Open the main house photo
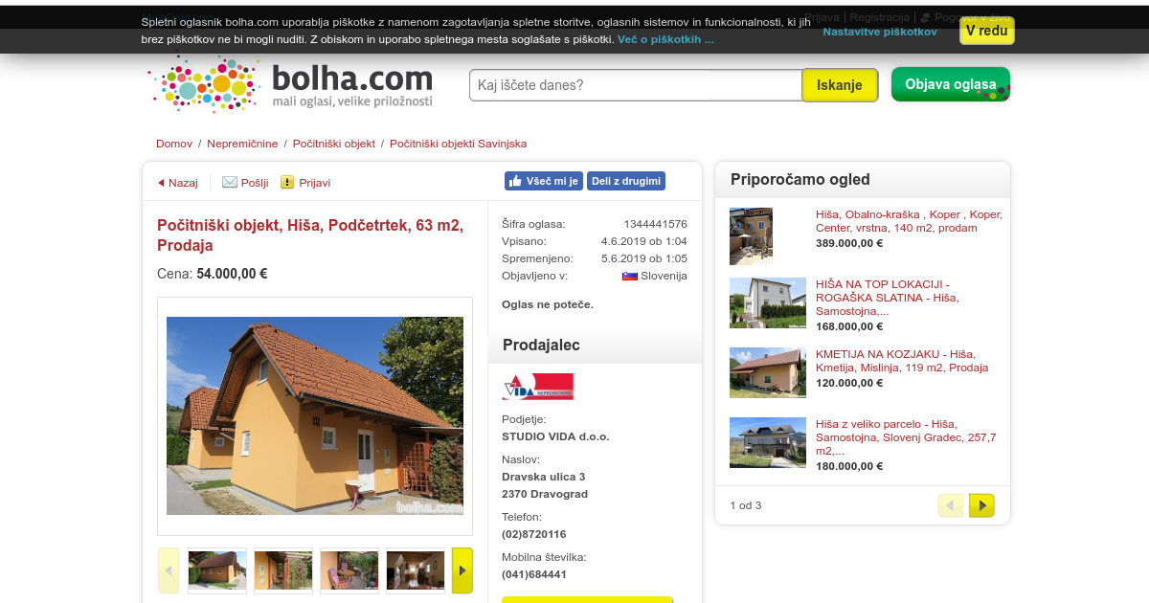 click(315, 416)
